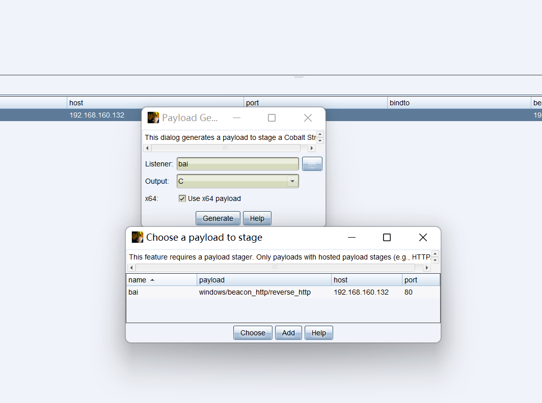This screenshot has height=403, width=542.
Task: Click the Add listener button
Action: (288, 333)
